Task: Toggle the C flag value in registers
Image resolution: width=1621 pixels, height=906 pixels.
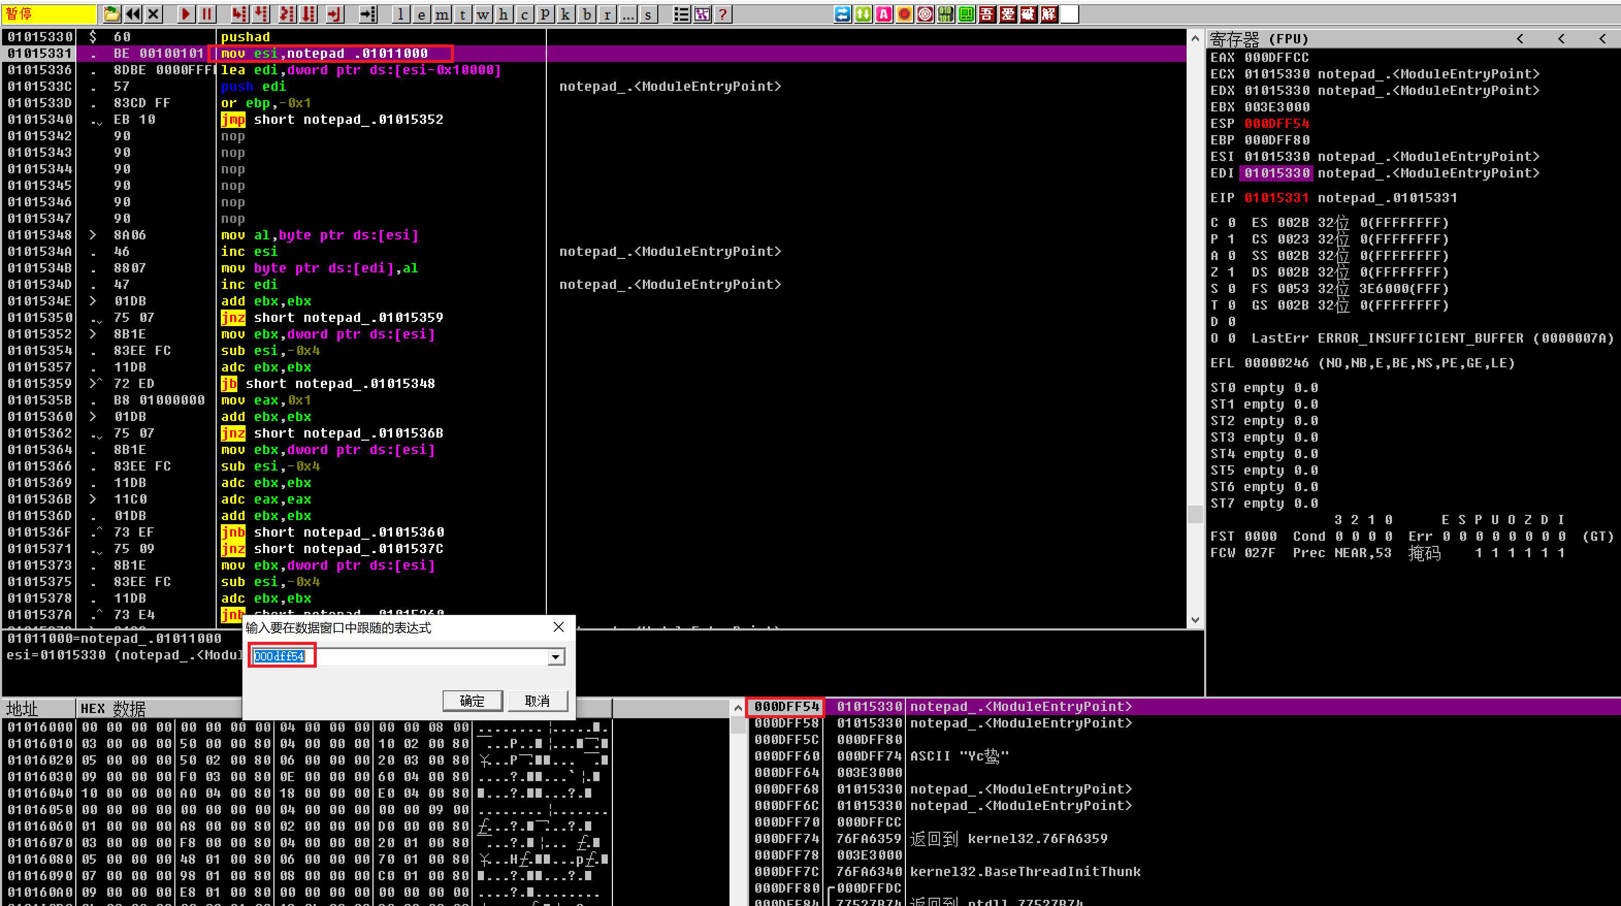Action: pyautogui.click(x=1231, y=223)
